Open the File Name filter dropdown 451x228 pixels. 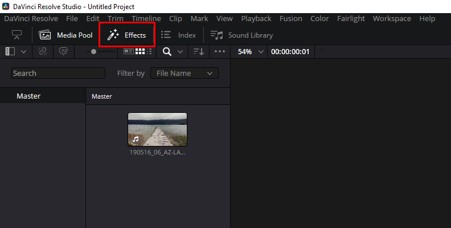184,73
